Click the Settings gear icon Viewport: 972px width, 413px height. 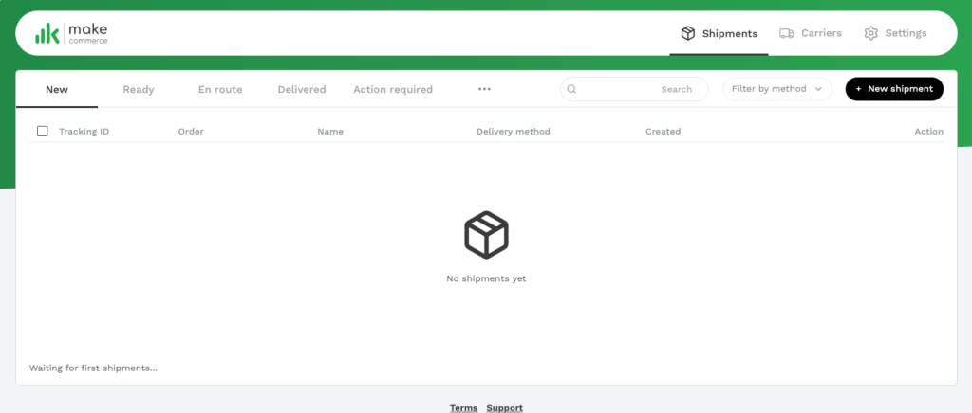tap(870, 33)
